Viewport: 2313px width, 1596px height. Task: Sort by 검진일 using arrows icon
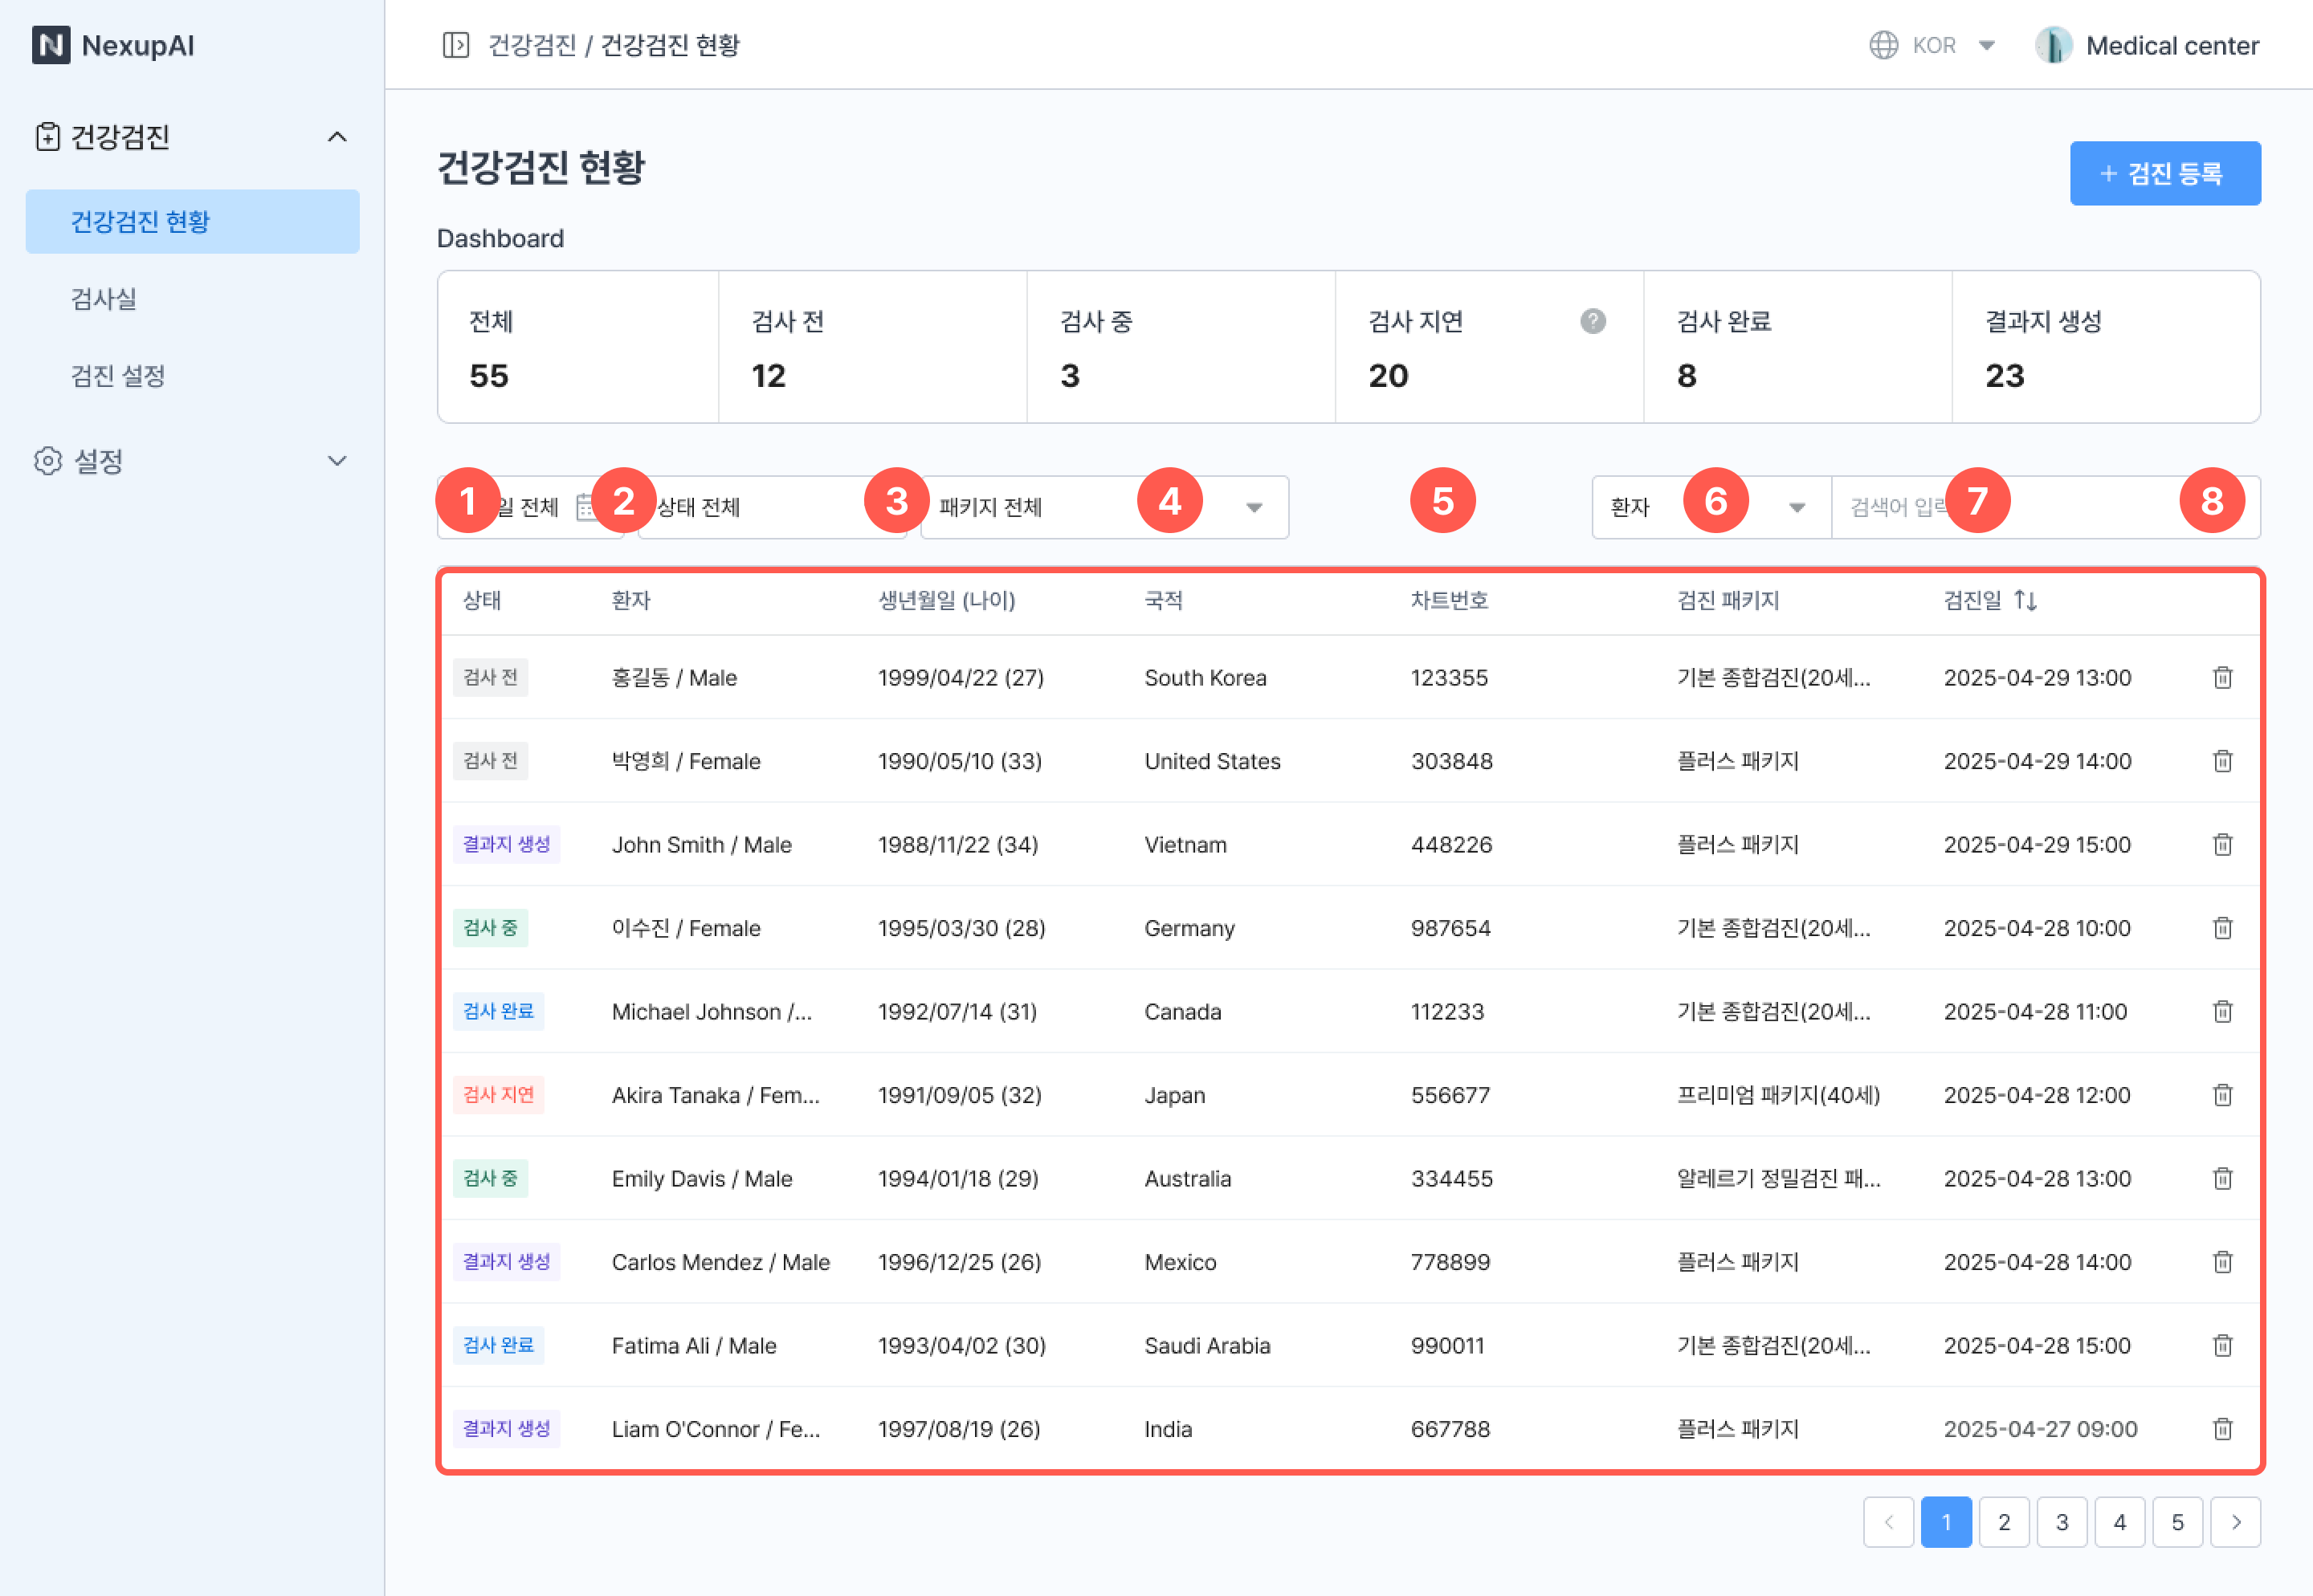pyautogui.click(x=2025, y=600)
